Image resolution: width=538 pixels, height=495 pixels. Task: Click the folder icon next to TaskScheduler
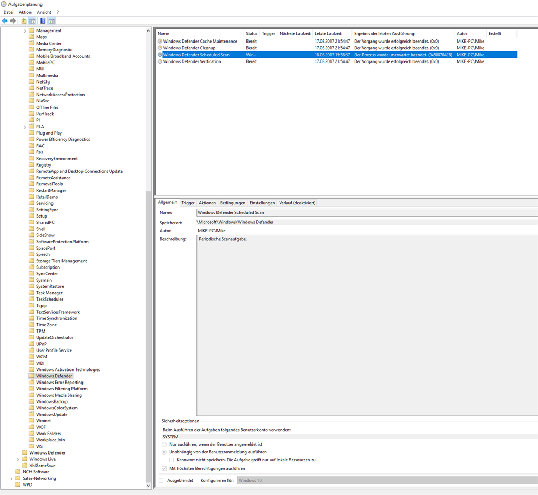(x=32, y=300)
